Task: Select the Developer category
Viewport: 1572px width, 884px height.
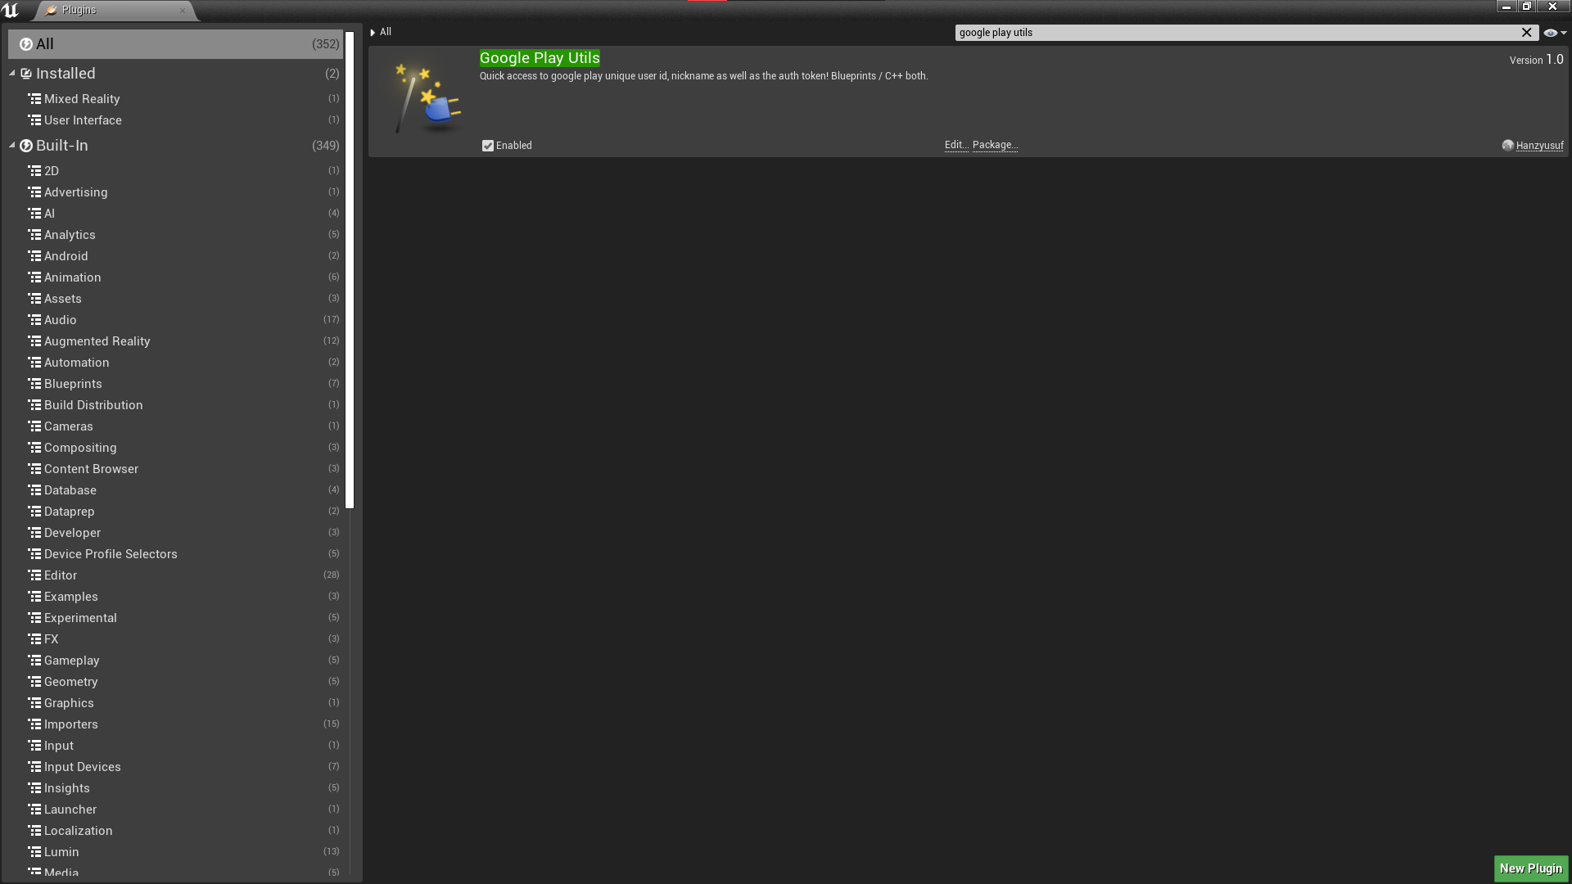Action: [175, 533]
